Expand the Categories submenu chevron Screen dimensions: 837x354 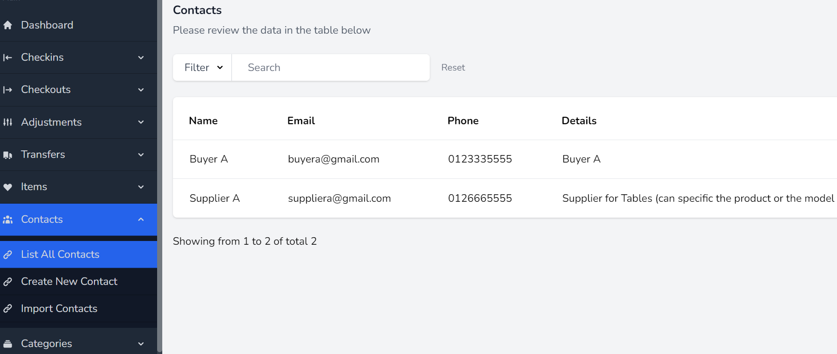[141, 344]
